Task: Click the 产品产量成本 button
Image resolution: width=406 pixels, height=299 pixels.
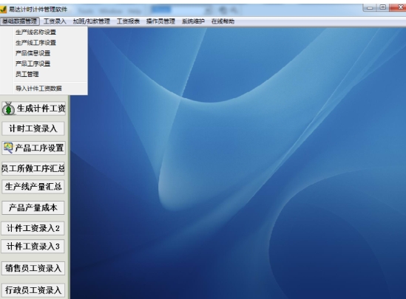Action: (33, 207)
